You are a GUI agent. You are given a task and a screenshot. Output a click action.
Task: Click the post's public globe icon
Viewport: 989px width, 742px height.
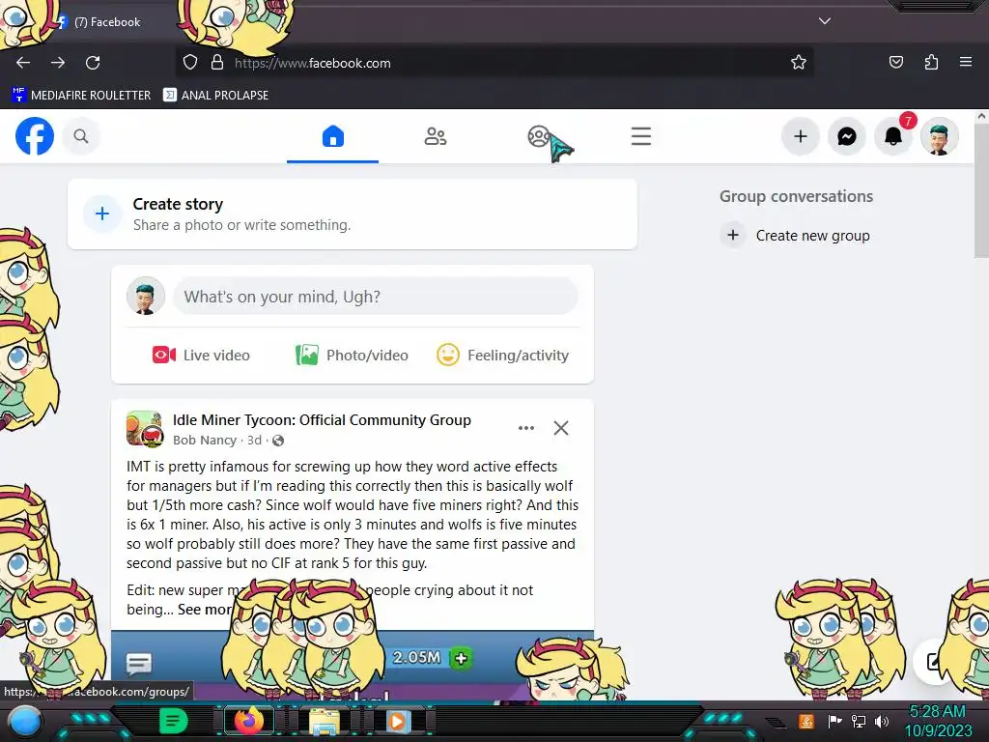[x=278, y=441]
